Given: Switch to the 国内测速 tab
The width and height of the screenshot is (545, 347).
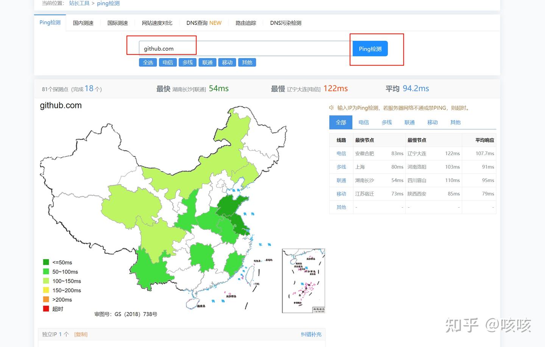Looking at the screenshot, I should coord(83,23).
